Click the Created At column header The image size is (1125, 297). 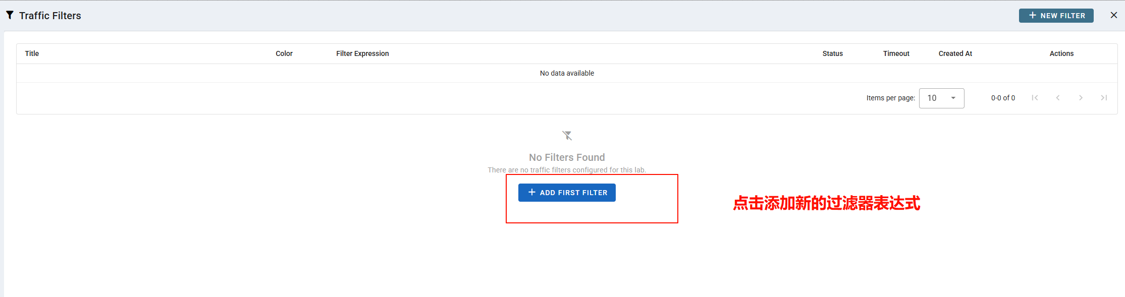(x=955, y=53)
